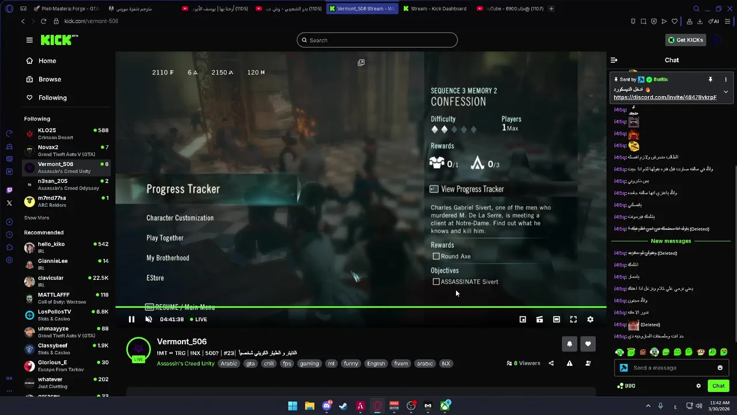Image resolution: width=737 pixels, height=415 pixels.
Task: Open Steam from taskbar
Action: (x=343, y=406)
